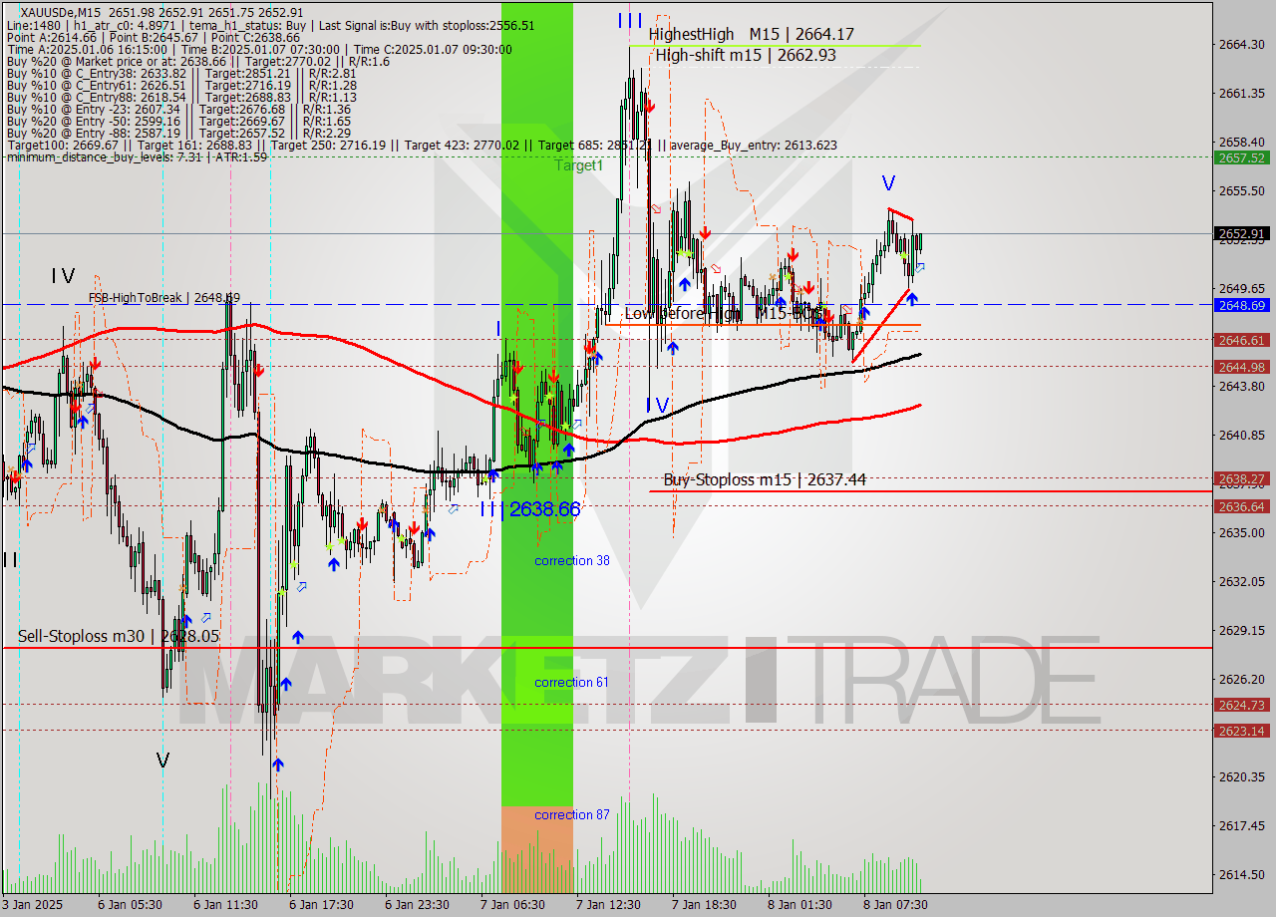Click the black I V label above FSB-HighToBreak
This screenshot has width=1276, height=917.
pos(64,275)
